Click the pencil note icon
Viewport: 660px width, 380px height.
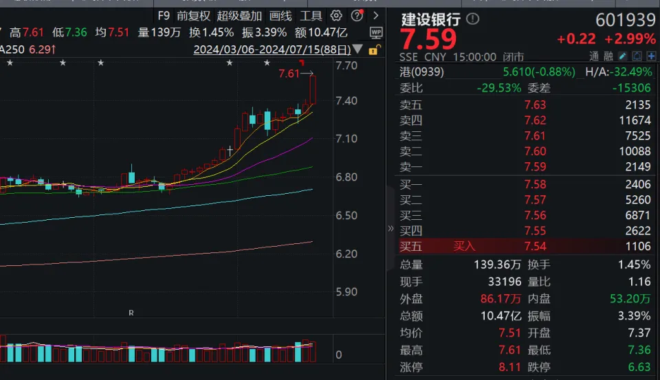point(622,56)
